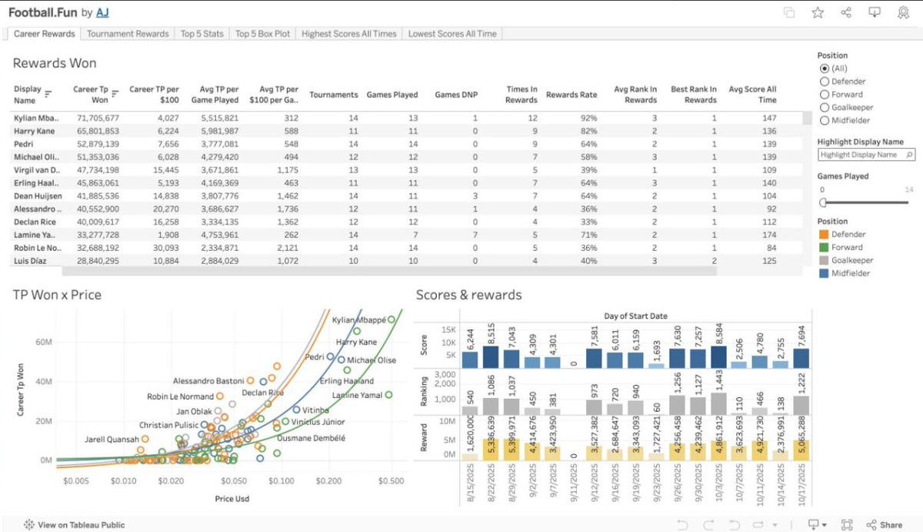The image size is (923, 532).
Task: Enter full screen via bottom toolbar icon
Action: coord(847,525)
